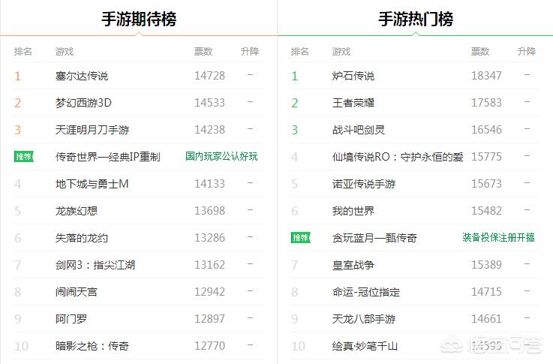Open the game 塞尔达传说

(x=82, y=76)
